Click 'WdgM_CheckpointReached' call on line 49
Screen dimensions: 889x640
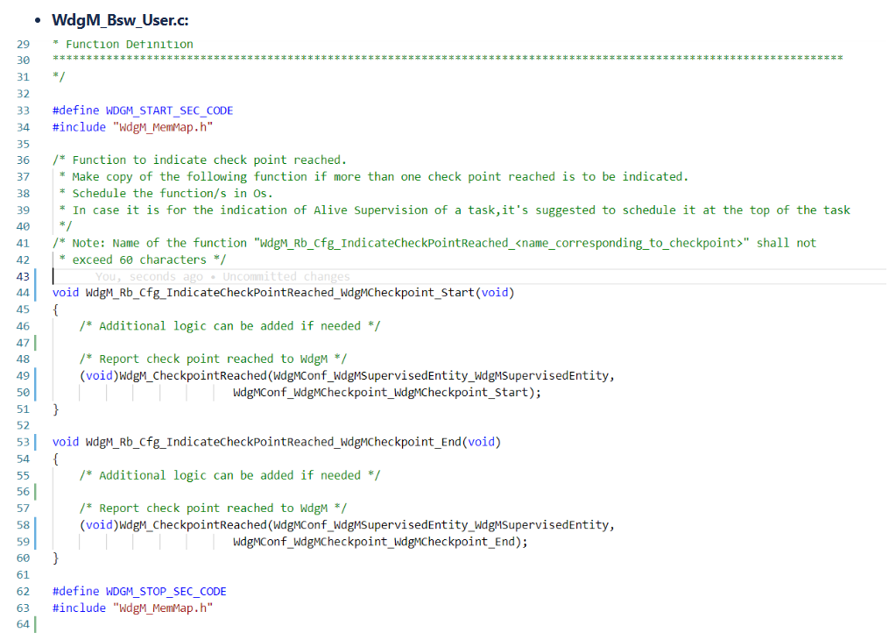[193, 375]
